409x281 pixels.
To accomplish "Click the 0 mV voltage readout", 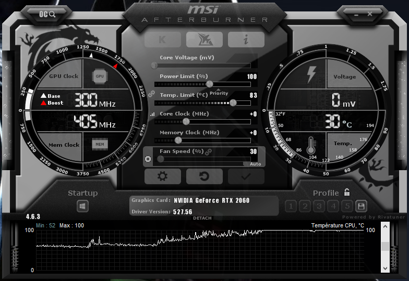I will pyautogui.click(x=343, y=100).
